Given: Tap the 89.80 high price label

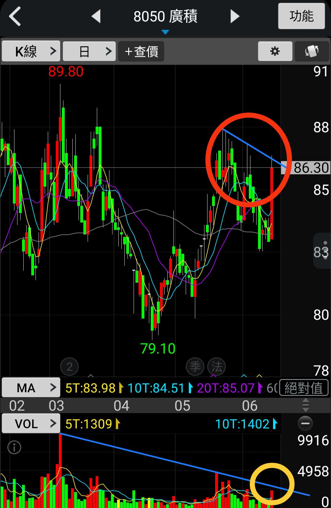Looking at the screenshot, I should point(66,72).
